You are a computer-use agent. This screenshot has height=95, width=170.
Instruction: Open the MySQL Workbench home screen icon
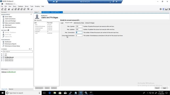click(x=2, y=4)
